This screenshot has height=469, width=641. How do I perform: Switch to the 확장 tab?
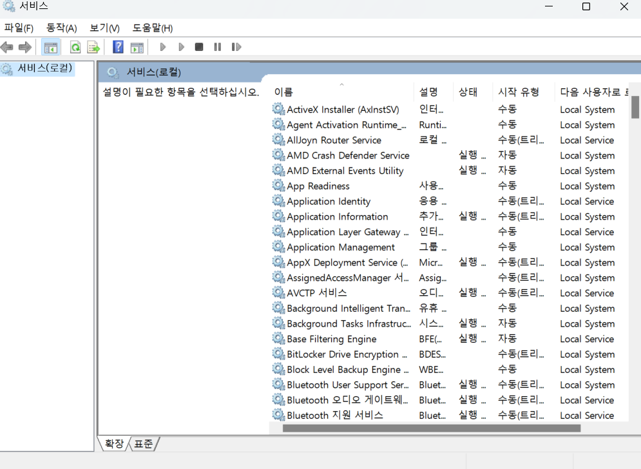[x=113, y=443]
